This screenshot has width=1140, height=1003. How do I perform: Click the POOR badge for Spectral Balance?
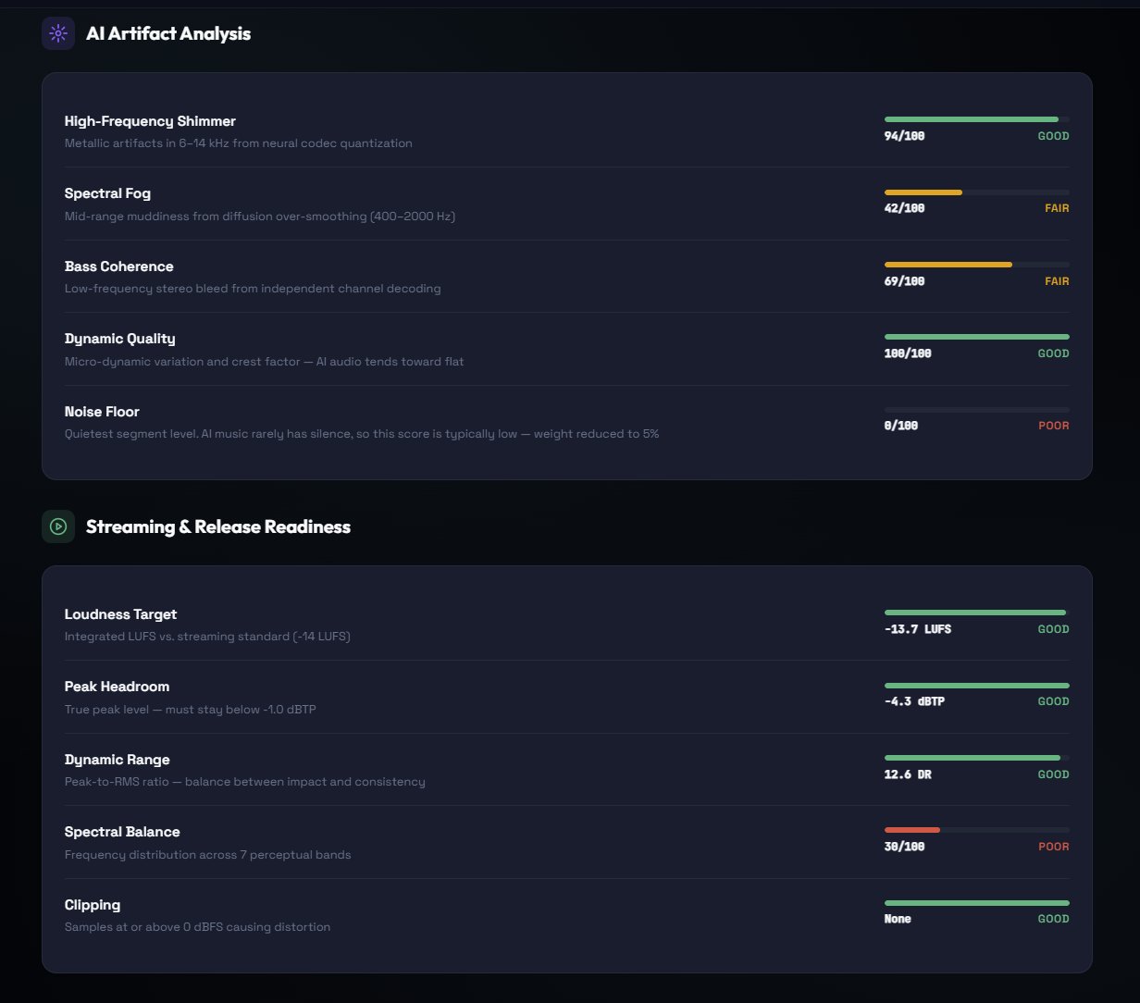1054,847
